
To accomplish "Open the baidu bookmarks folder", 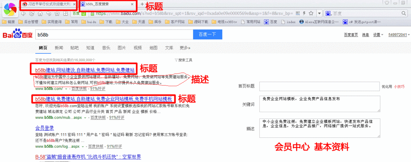I will 88,22.
